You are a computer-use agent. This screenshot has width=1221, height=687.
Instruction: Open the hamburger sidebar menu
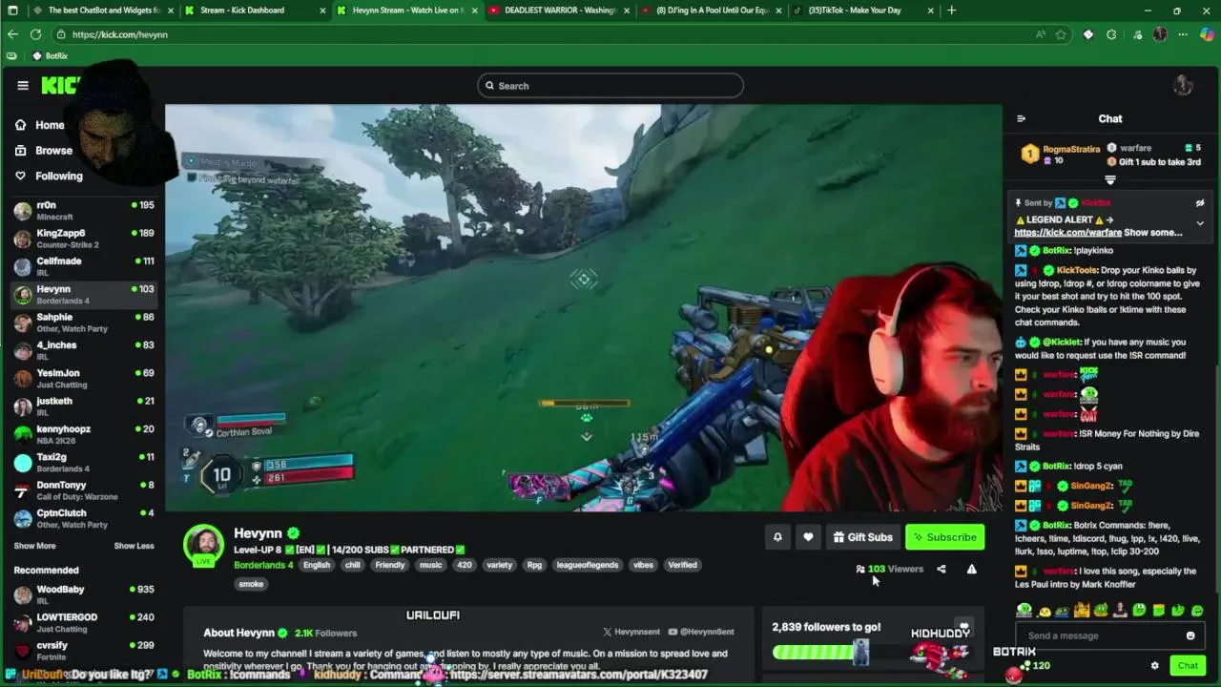tap(23, 85)
